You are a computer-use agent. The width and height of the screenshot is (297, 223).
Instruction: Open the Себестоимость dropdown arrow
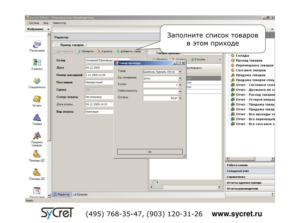180,91
